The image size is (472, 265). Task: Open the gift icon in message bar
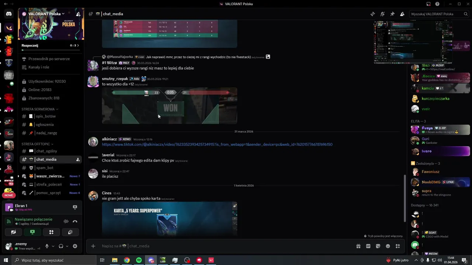click(x=358, y=246)
